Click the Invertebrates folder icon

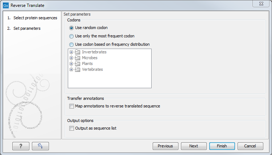78,52
